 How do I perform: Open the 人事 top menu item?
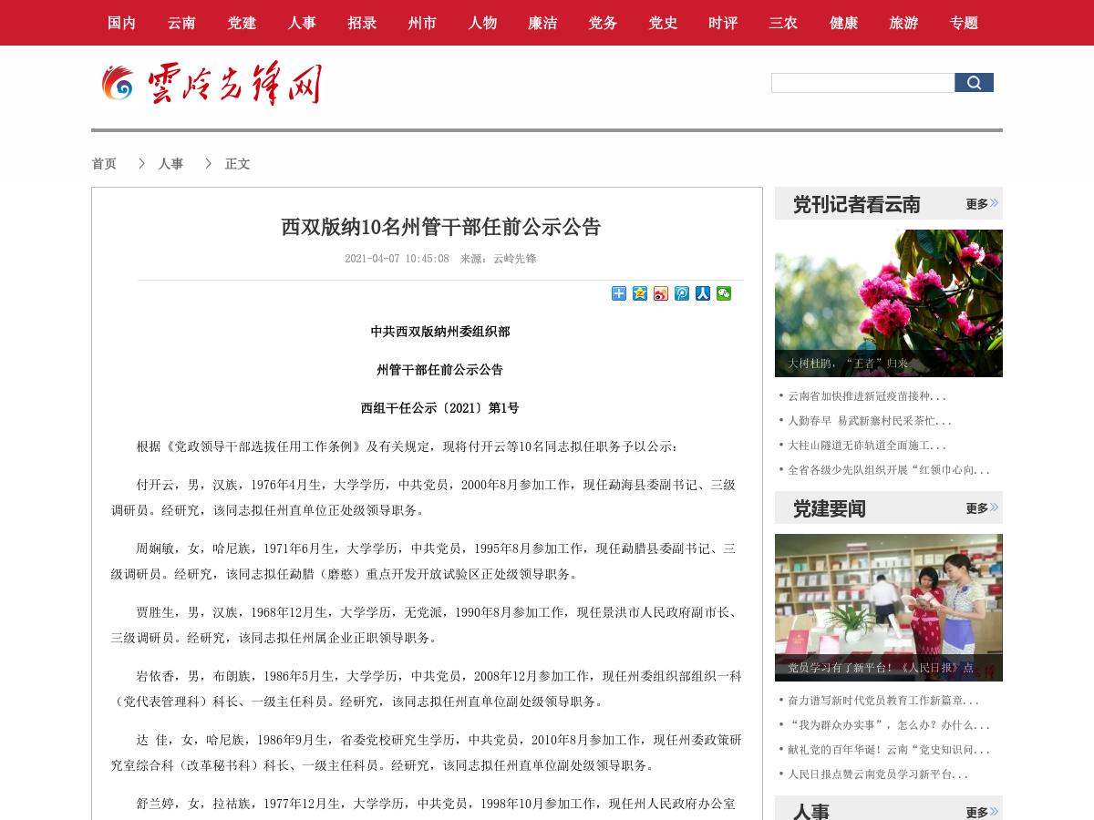pos(302,23)
